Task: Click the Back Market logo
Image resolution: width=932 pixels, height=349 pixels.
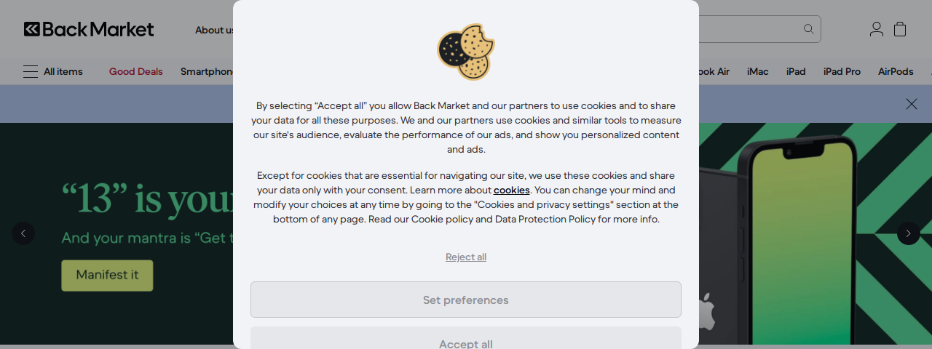Action: pyautogui.click(x=89, y=29)
